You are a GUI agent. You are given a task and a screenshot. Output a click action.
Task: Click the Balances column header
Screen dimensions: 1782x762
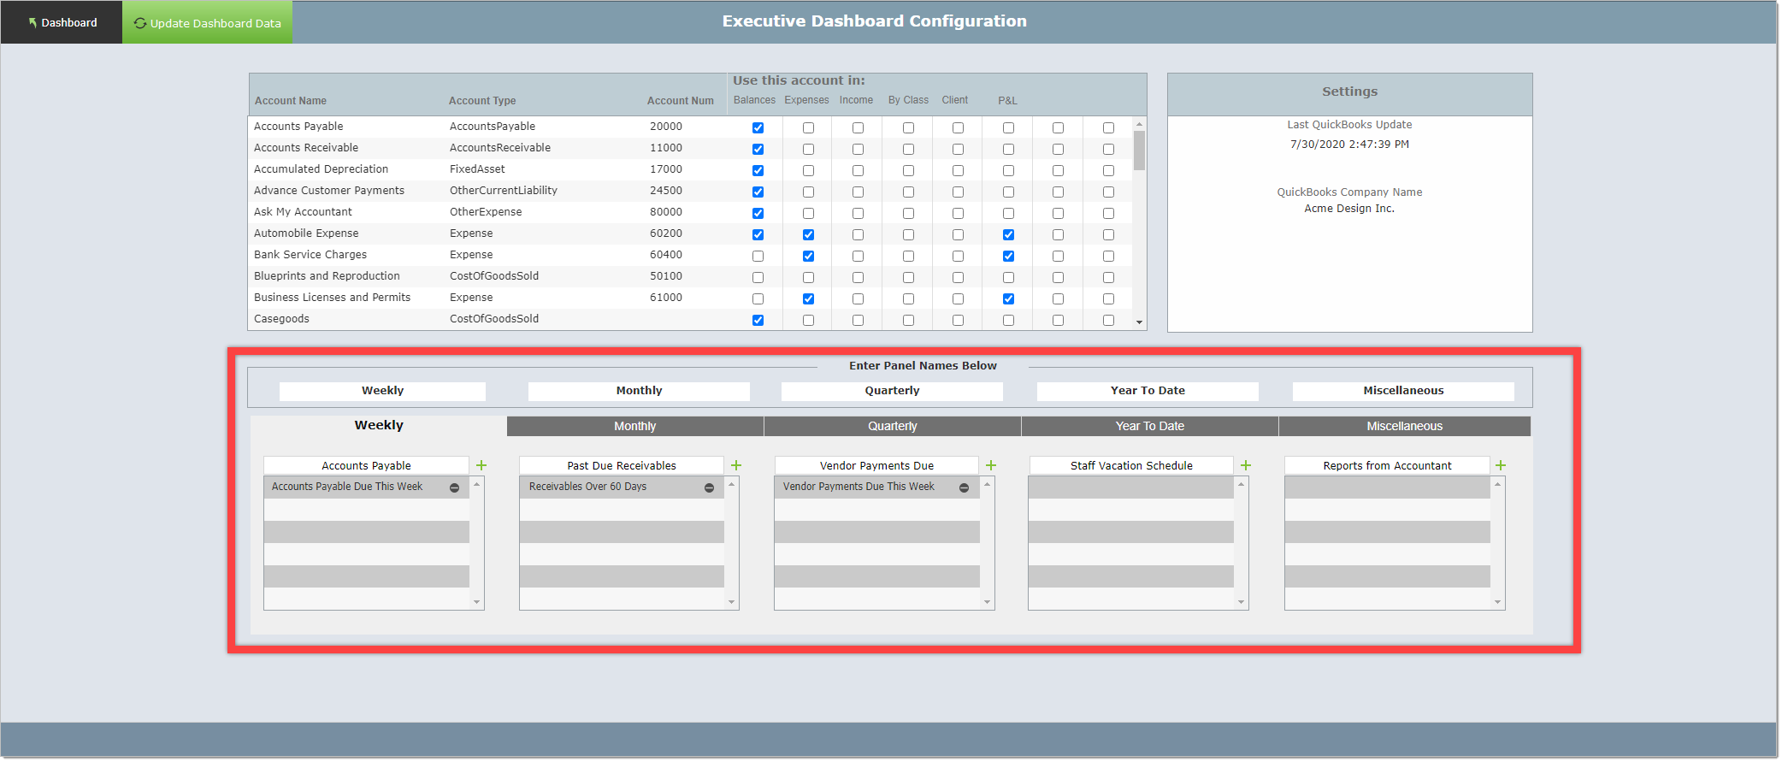click(754, 101)
